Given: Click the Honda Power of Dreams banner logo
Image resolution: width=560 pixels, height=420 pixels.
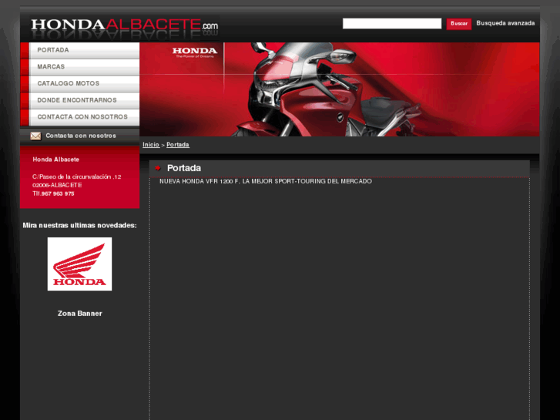Looking at the screenshot, I should coord(195,52).
